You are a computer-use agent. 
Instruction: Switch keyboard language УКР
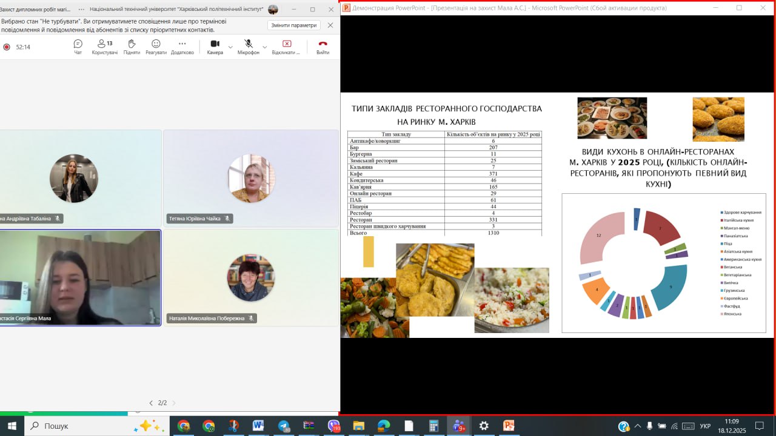tap(705, 426)
